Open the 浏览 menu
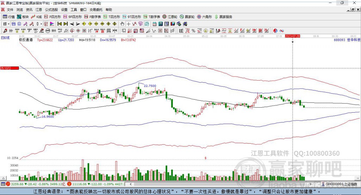 click(20, 10)
